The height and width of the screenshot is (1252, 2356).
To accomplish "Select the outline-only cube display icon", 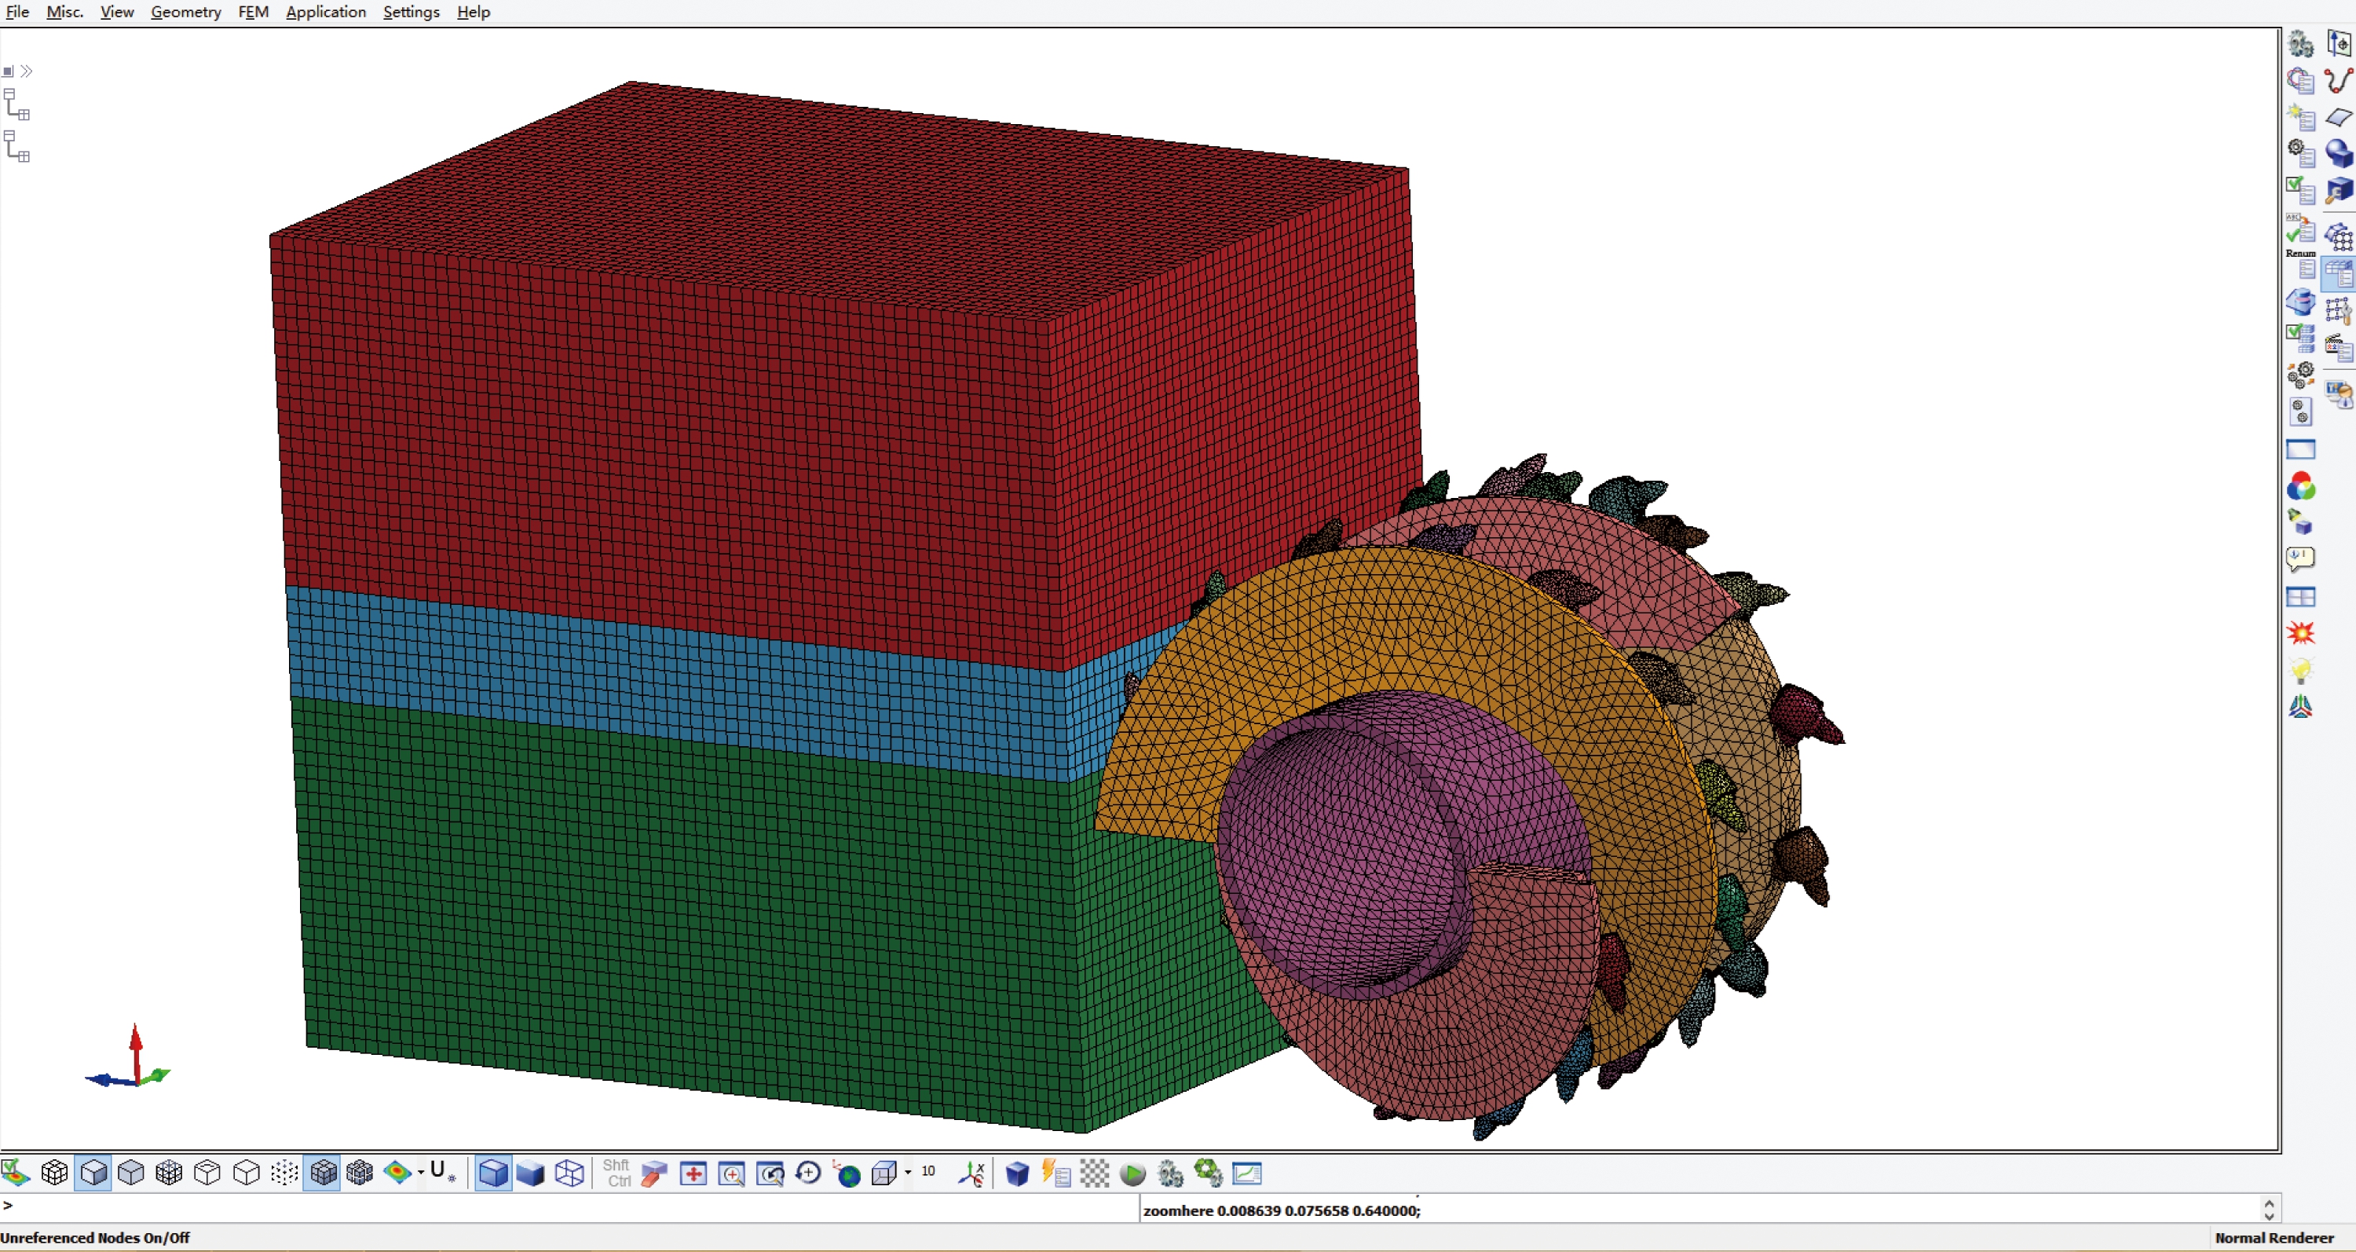I will point(246,1173).
